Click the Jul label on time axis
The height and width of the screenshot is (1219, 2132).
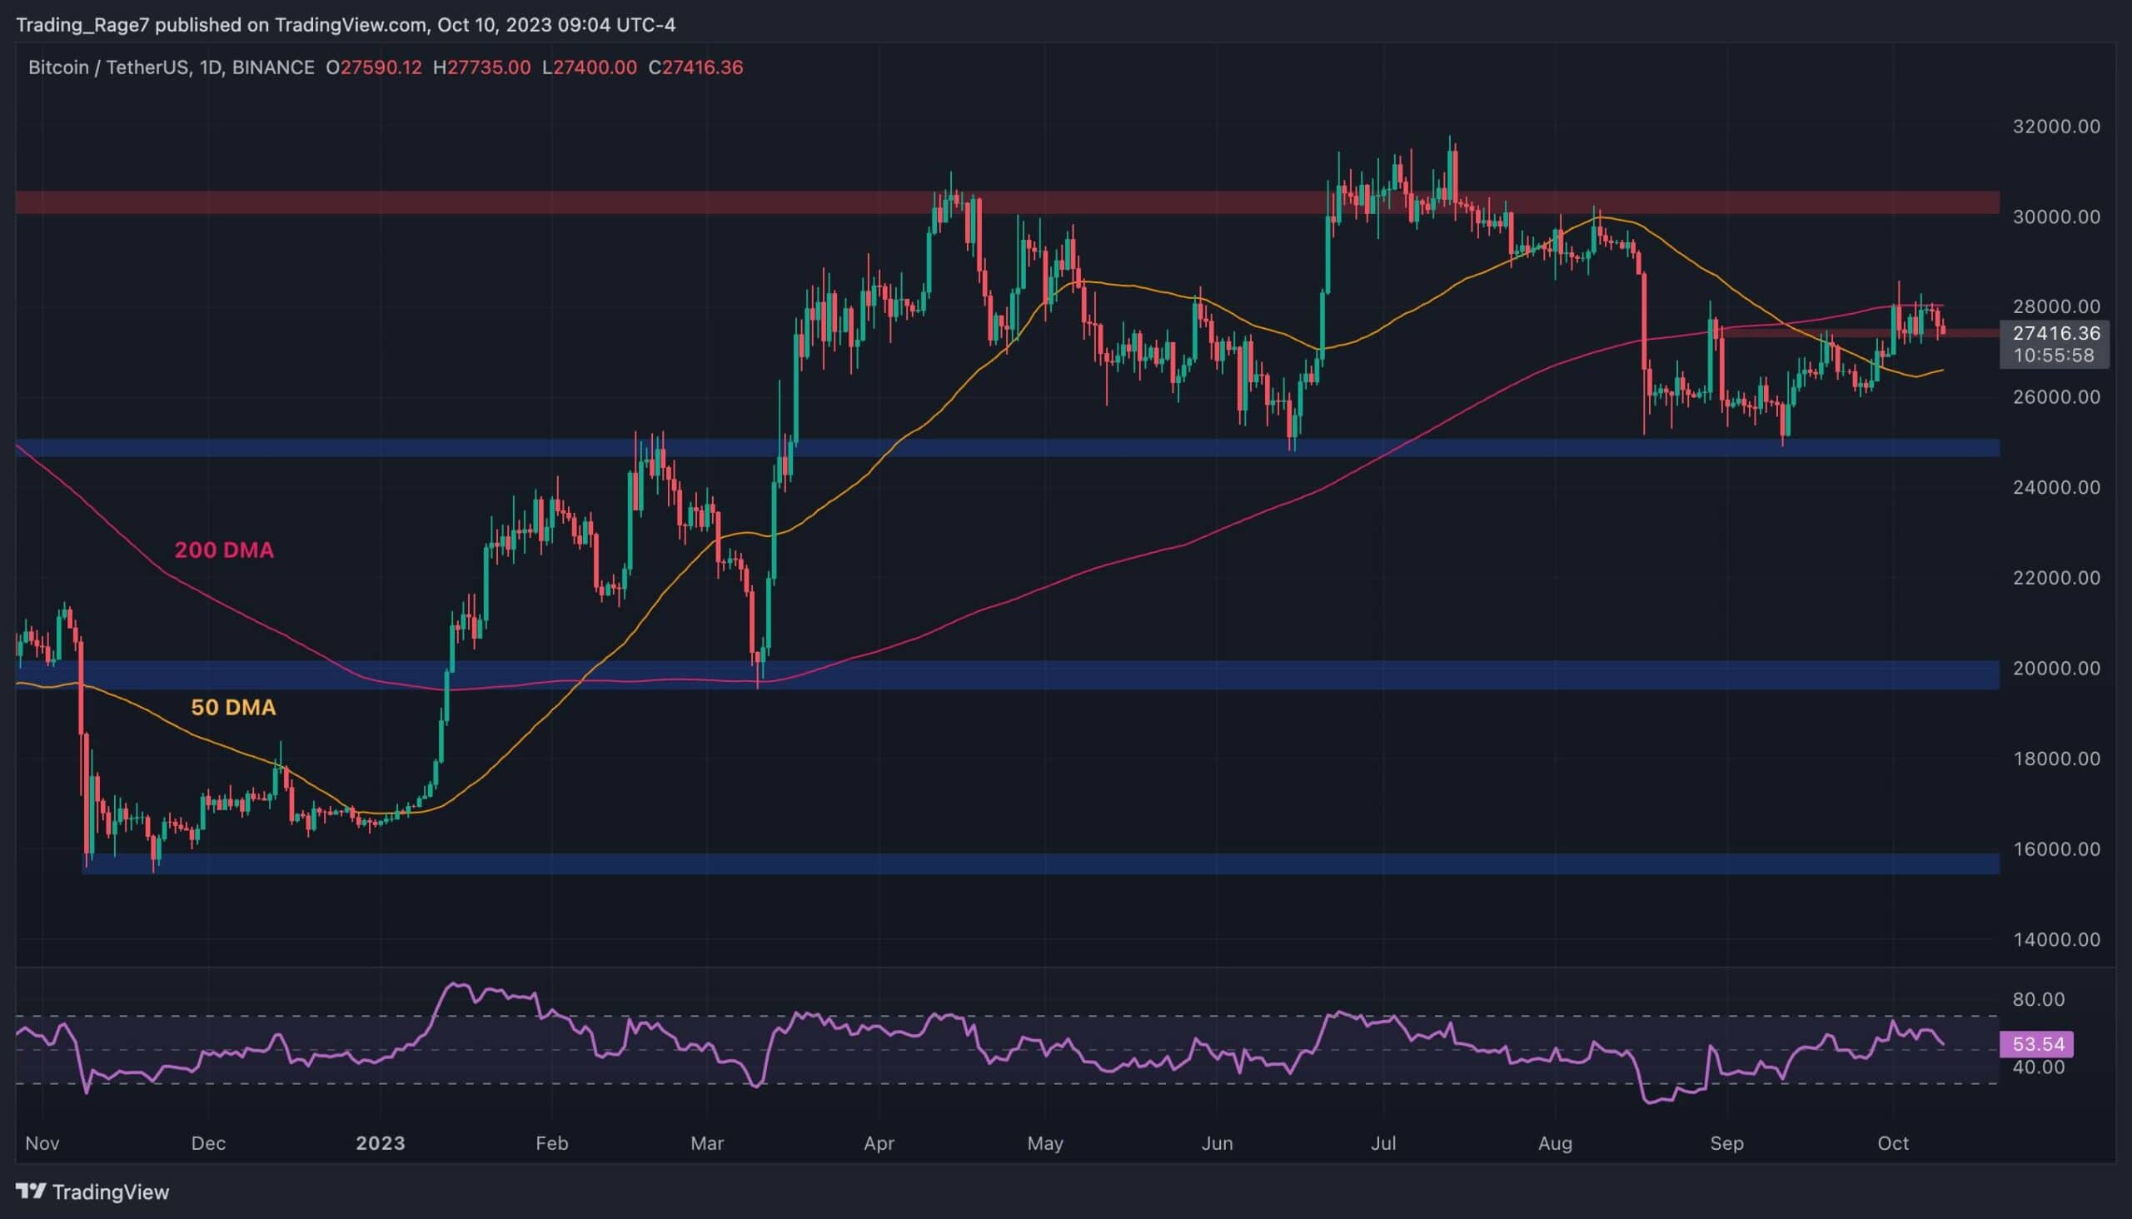pyautogui.click(x=1382, y=1142)
